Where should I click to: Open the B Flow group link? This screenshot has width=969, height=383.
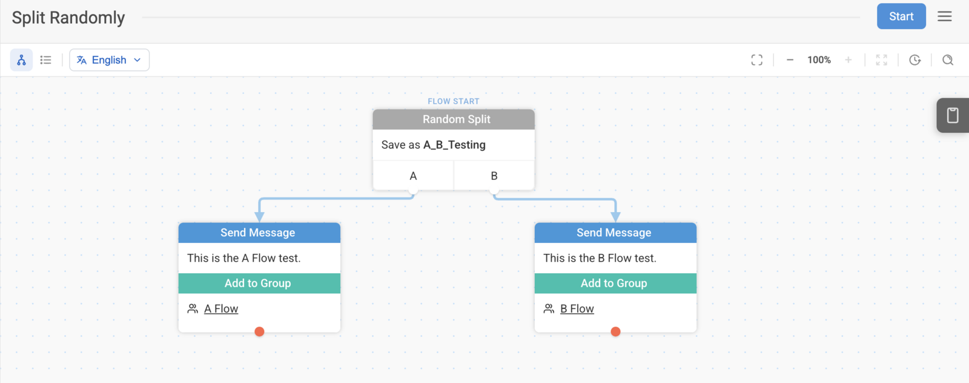(x=577, y=309)
